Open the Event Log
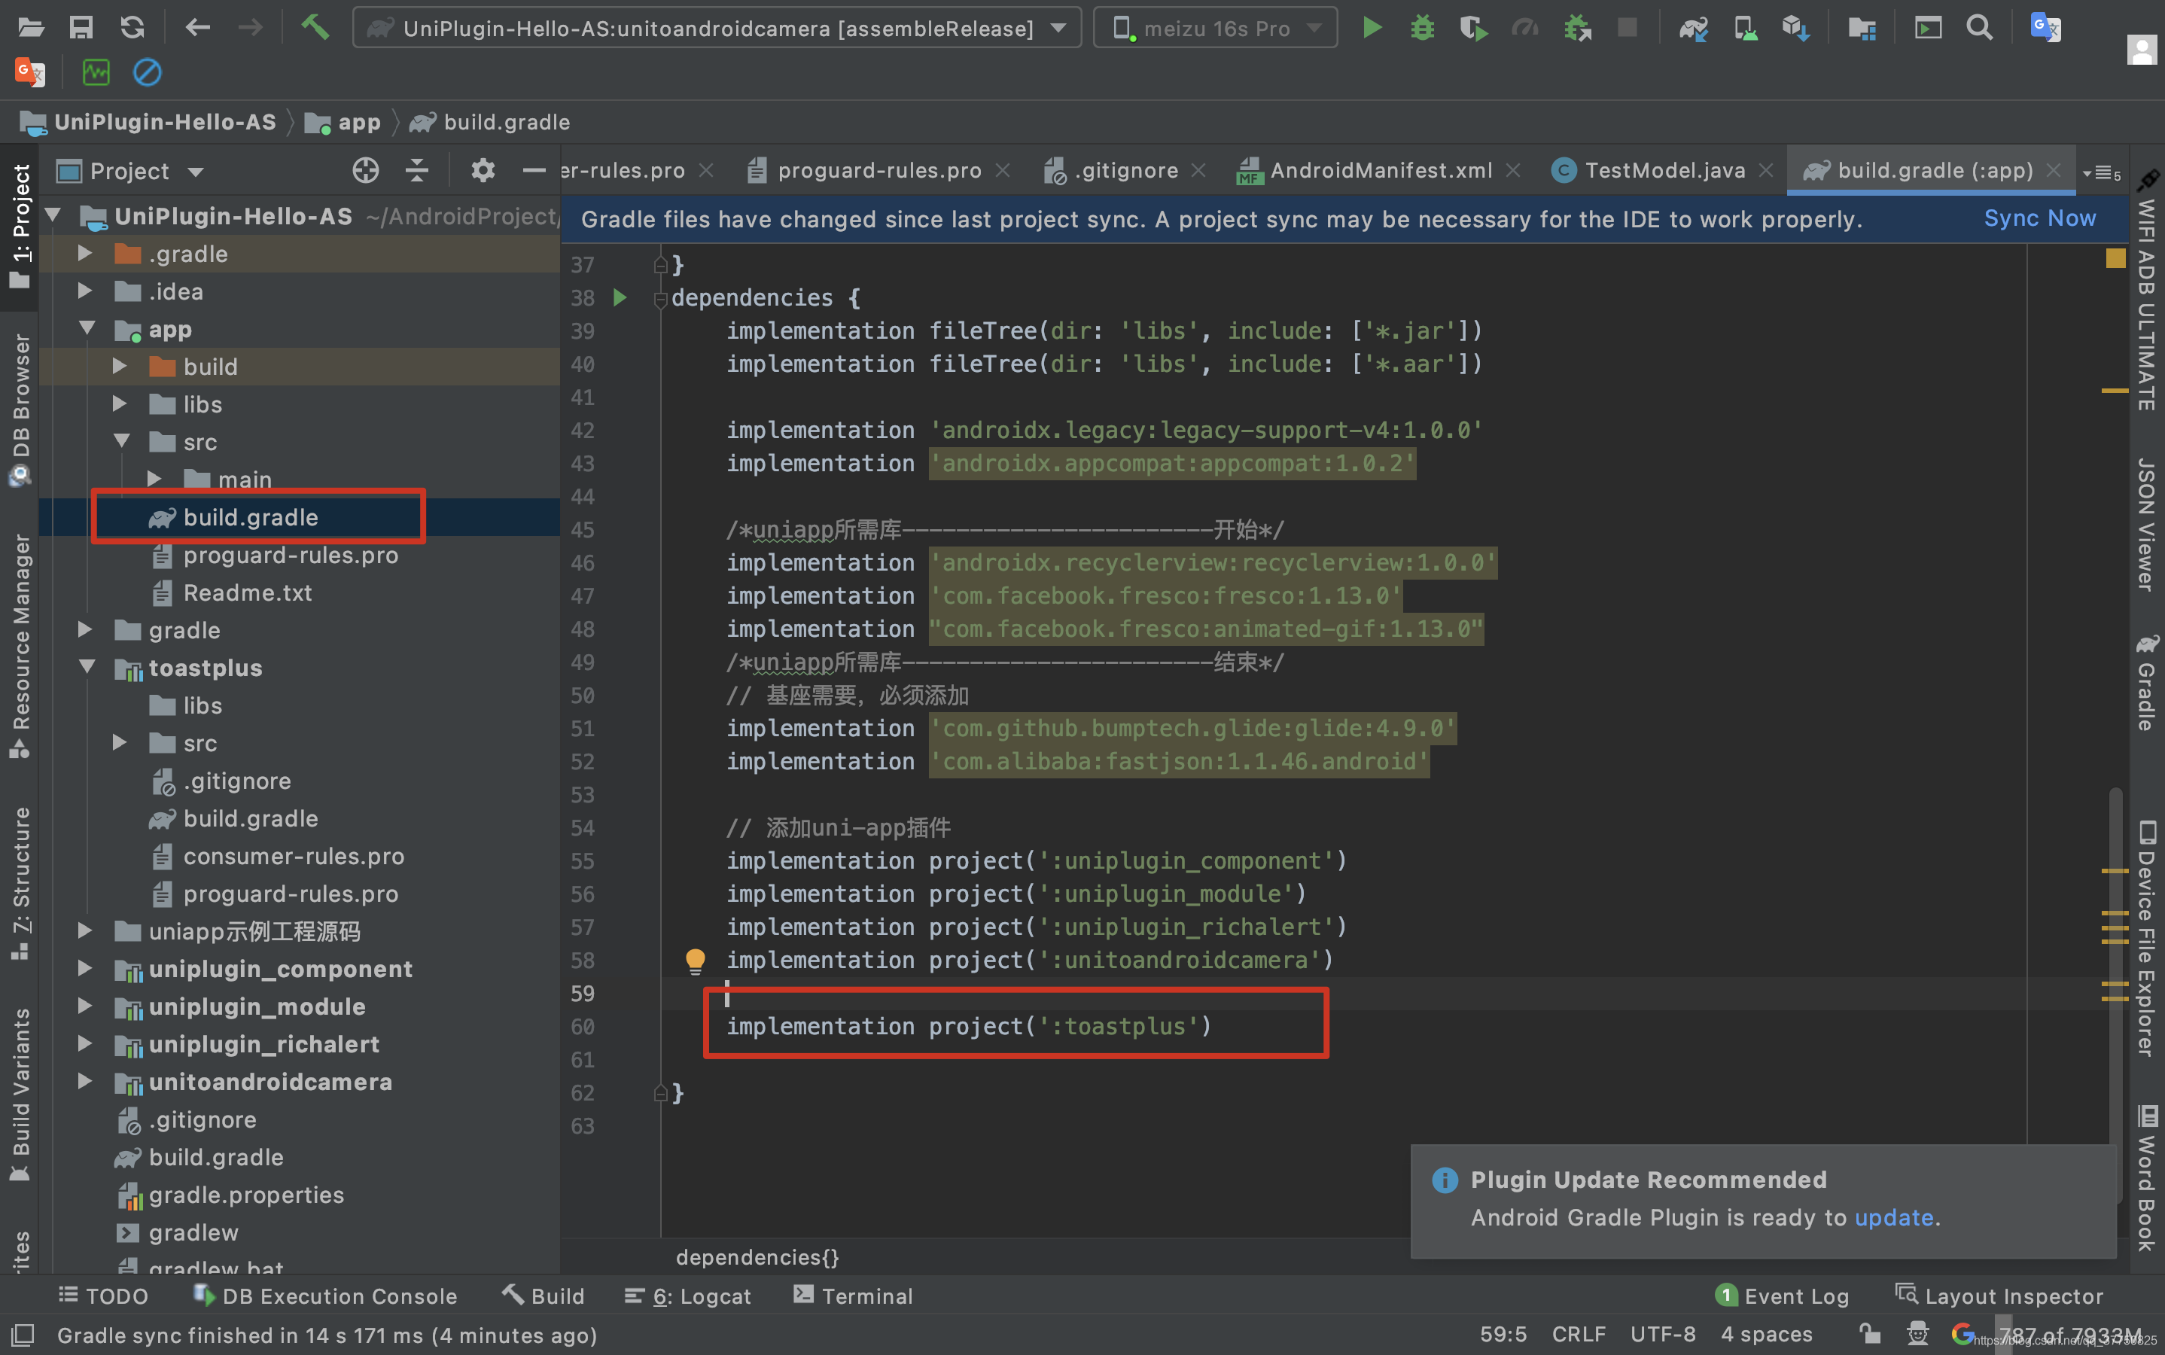Screen dimensions: 2165x1355 pos(1782,1296)
